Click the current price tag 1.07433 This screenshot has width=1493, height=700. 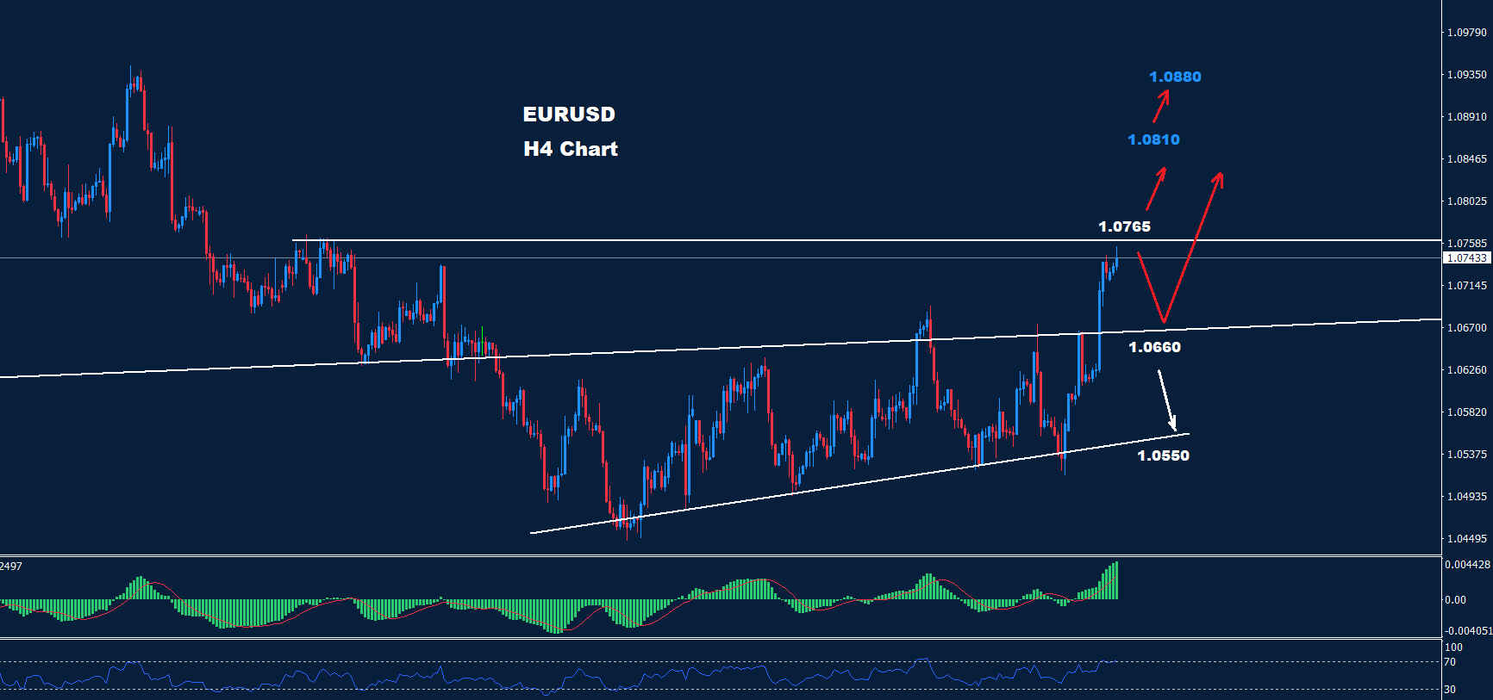pyautogui.click(x=1466, y=258)
